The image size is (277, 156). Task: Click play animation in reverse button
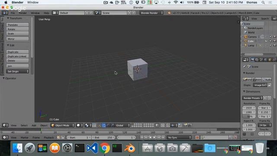click(150, 137)
